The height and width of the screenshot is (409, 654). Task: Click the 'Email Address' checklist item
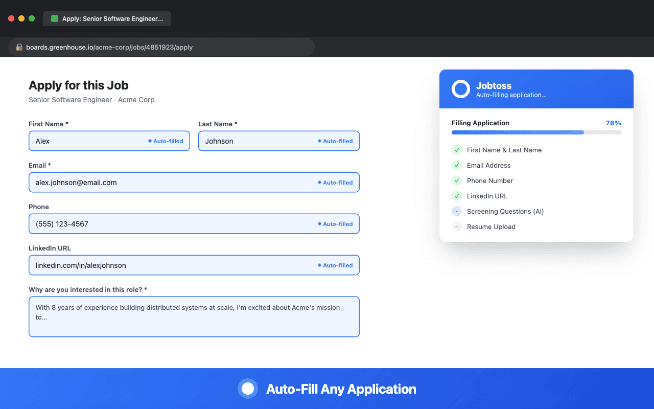(x=536, y=165)
